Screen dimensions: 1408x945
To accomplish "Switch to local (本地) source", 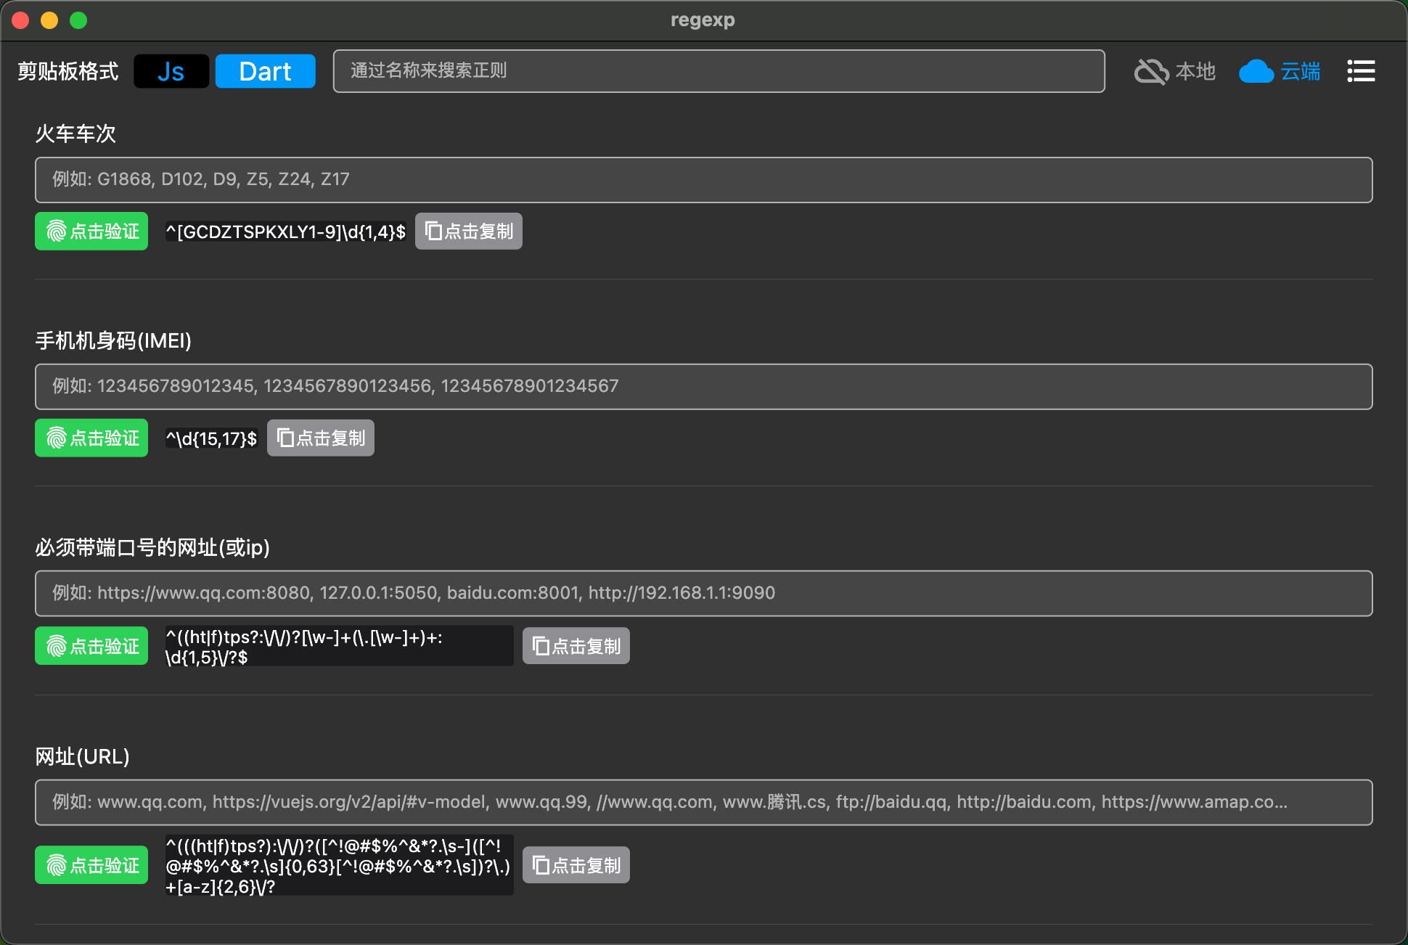I will 1195,71.
